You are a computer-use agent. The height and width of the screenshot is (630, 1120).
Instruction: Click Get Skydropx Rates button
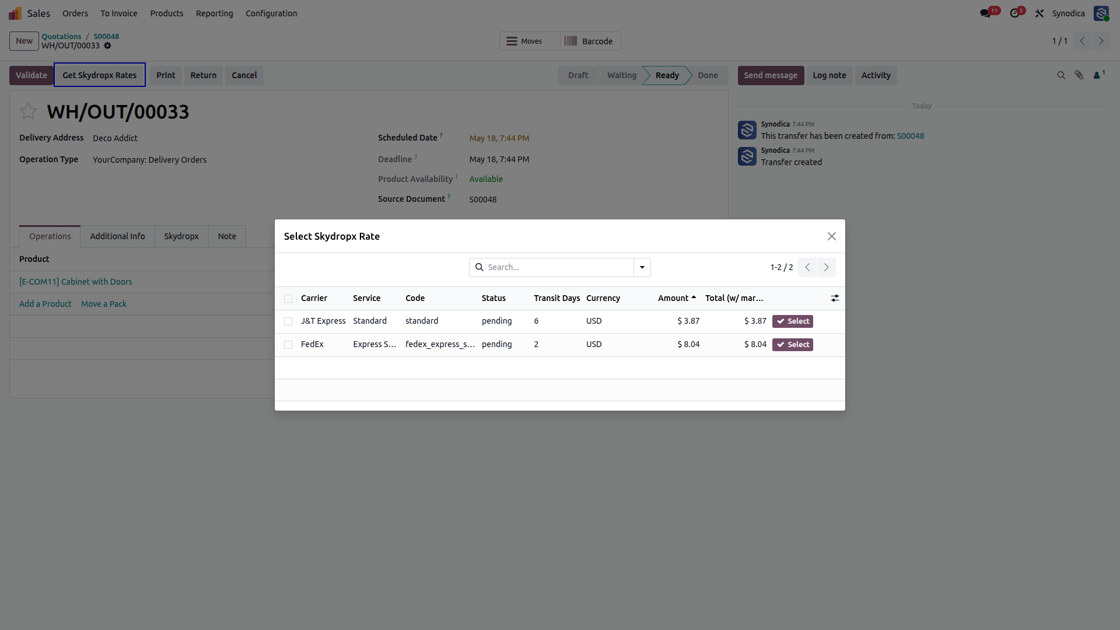[100, 75]
